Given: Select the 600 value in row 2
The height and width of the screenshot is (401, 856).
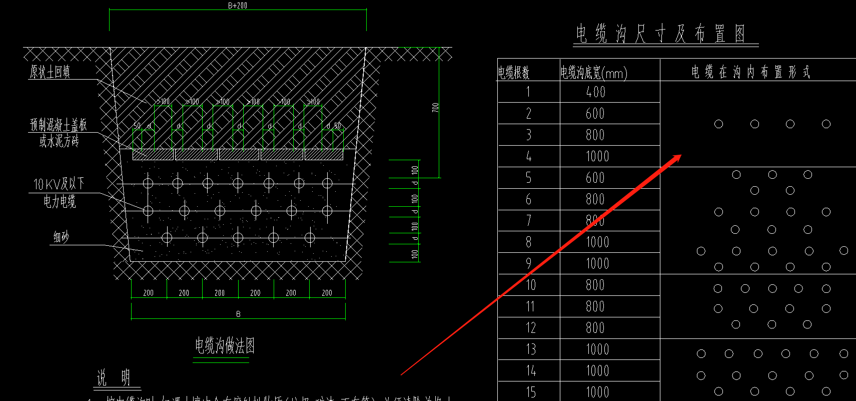Looking at the screenshot, I should [595, 113].
